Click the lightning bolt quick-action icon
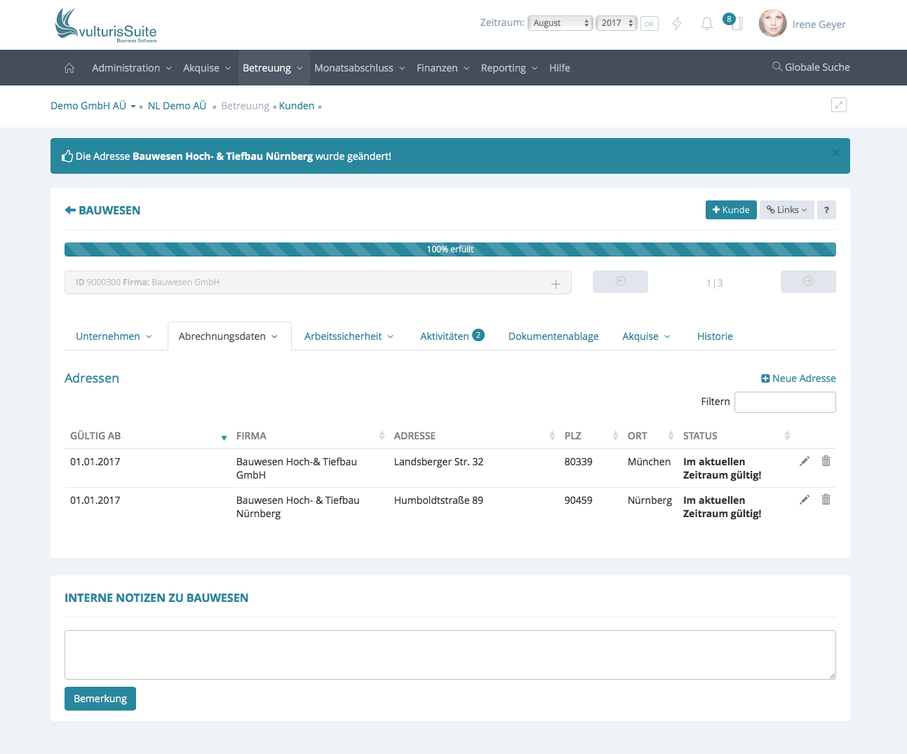The image size is (907, 754). pos(677,24)
